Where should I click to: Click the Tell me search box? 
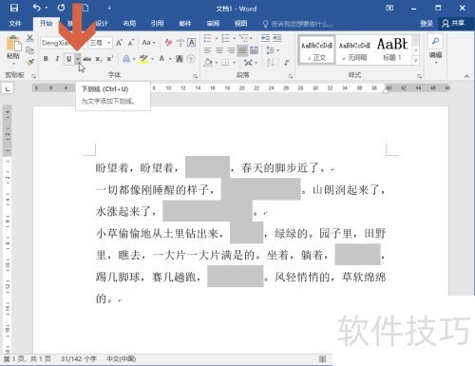click(297, 24)
